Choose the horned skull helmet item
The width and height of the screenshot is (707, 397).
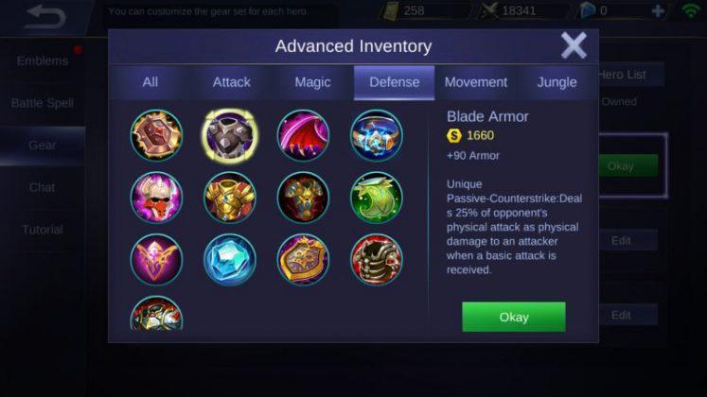[x=156, y=198]
